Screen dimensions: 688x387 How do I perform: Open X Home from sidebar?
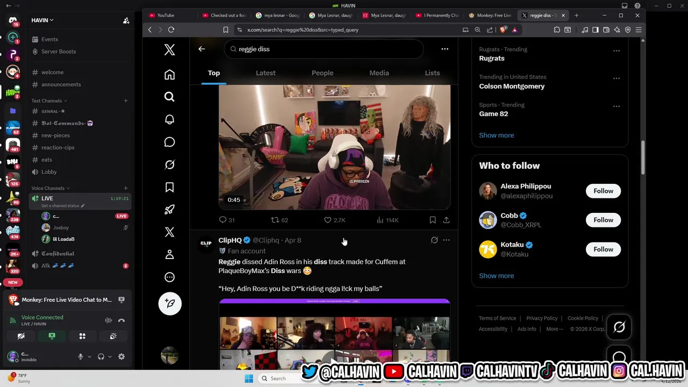pyautogui.click(x=169, y=75)
